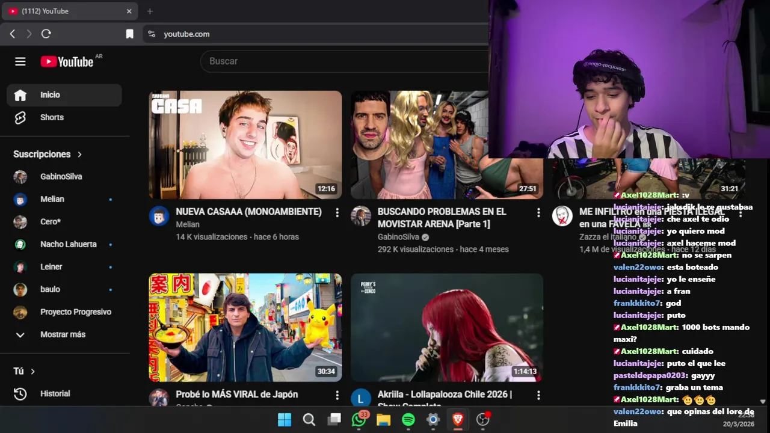Open Windows taskbar search
This screenshot has height=433, width=770.
(x=309, y=420)
